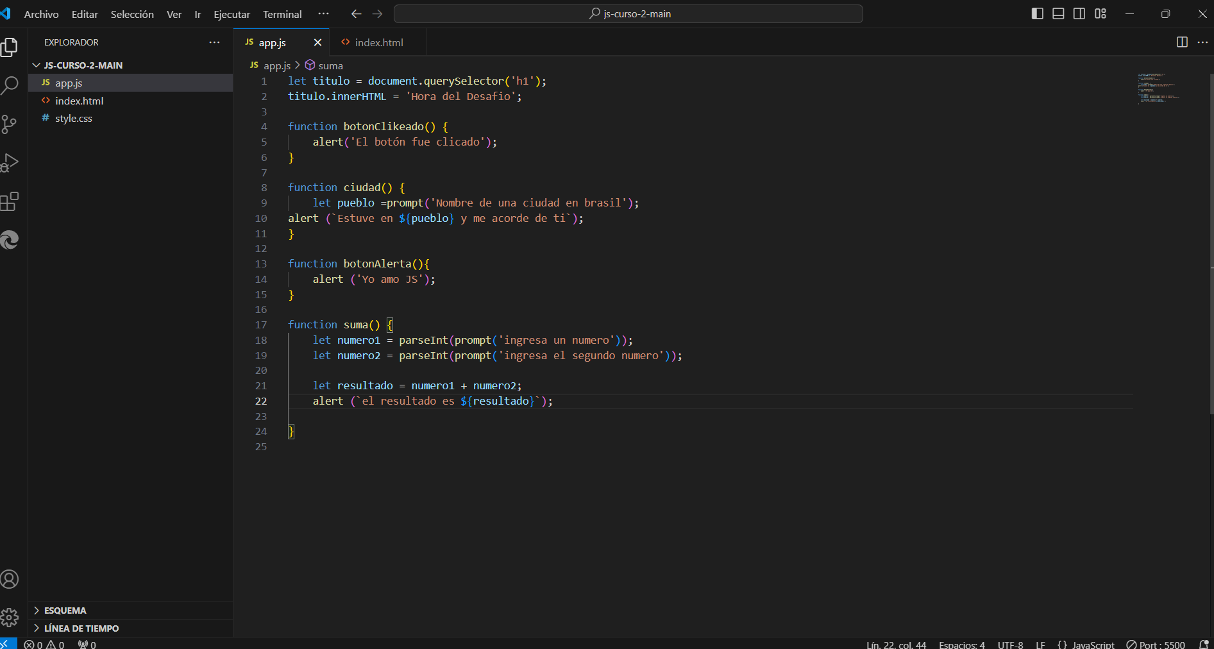Go forward with the navigation arrow
The height and width of the screenshot is (649, 1214).
(x=378, y=14)
